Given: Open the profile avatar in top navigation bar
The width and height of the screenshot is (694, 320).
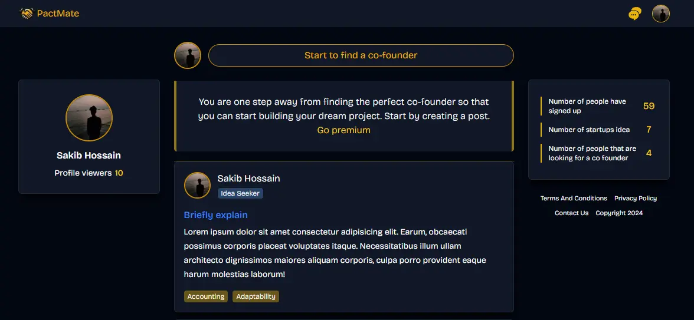Looking at the screenshot, I should click(x=660, y=14).
